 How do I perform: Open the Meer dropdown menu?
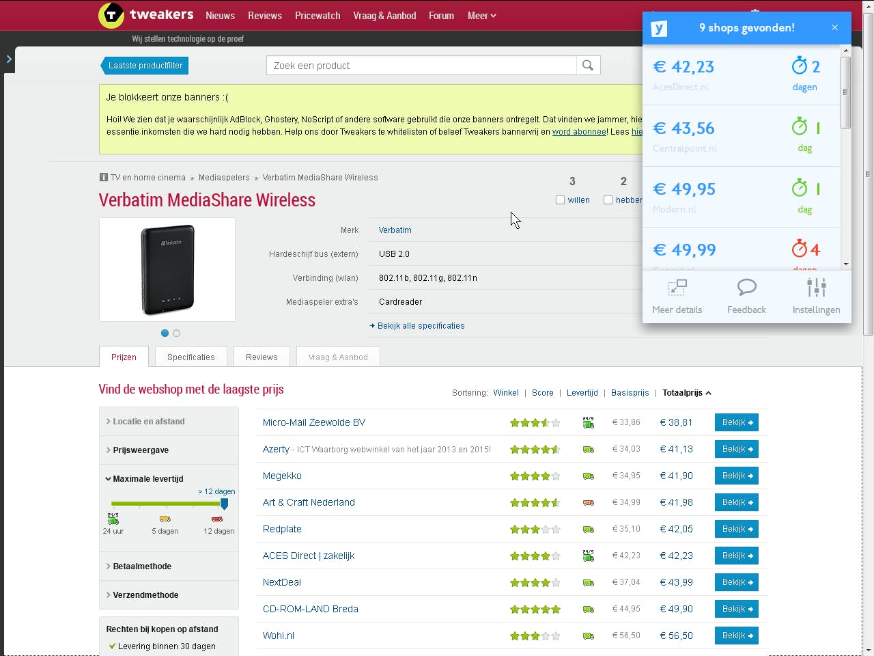[481, 16]
